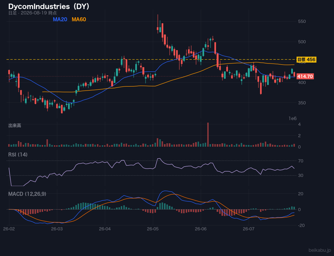This screenshot has width=334, height=256.
Task: Click the 26-06 date axis label
Action: point(201,229)
